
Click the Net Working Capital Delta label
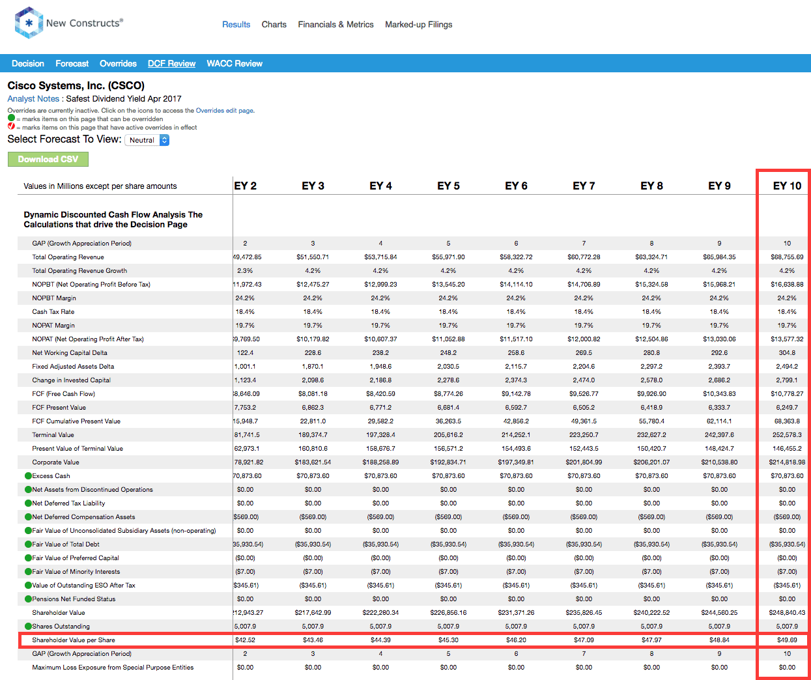coord(70,353)
